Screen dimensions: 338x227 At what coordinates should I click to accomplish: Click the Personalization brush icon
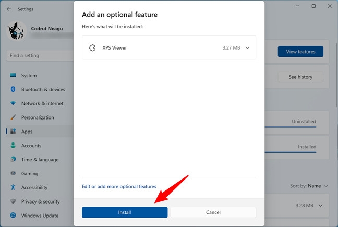pyautogui.click(x=13, y=118)
